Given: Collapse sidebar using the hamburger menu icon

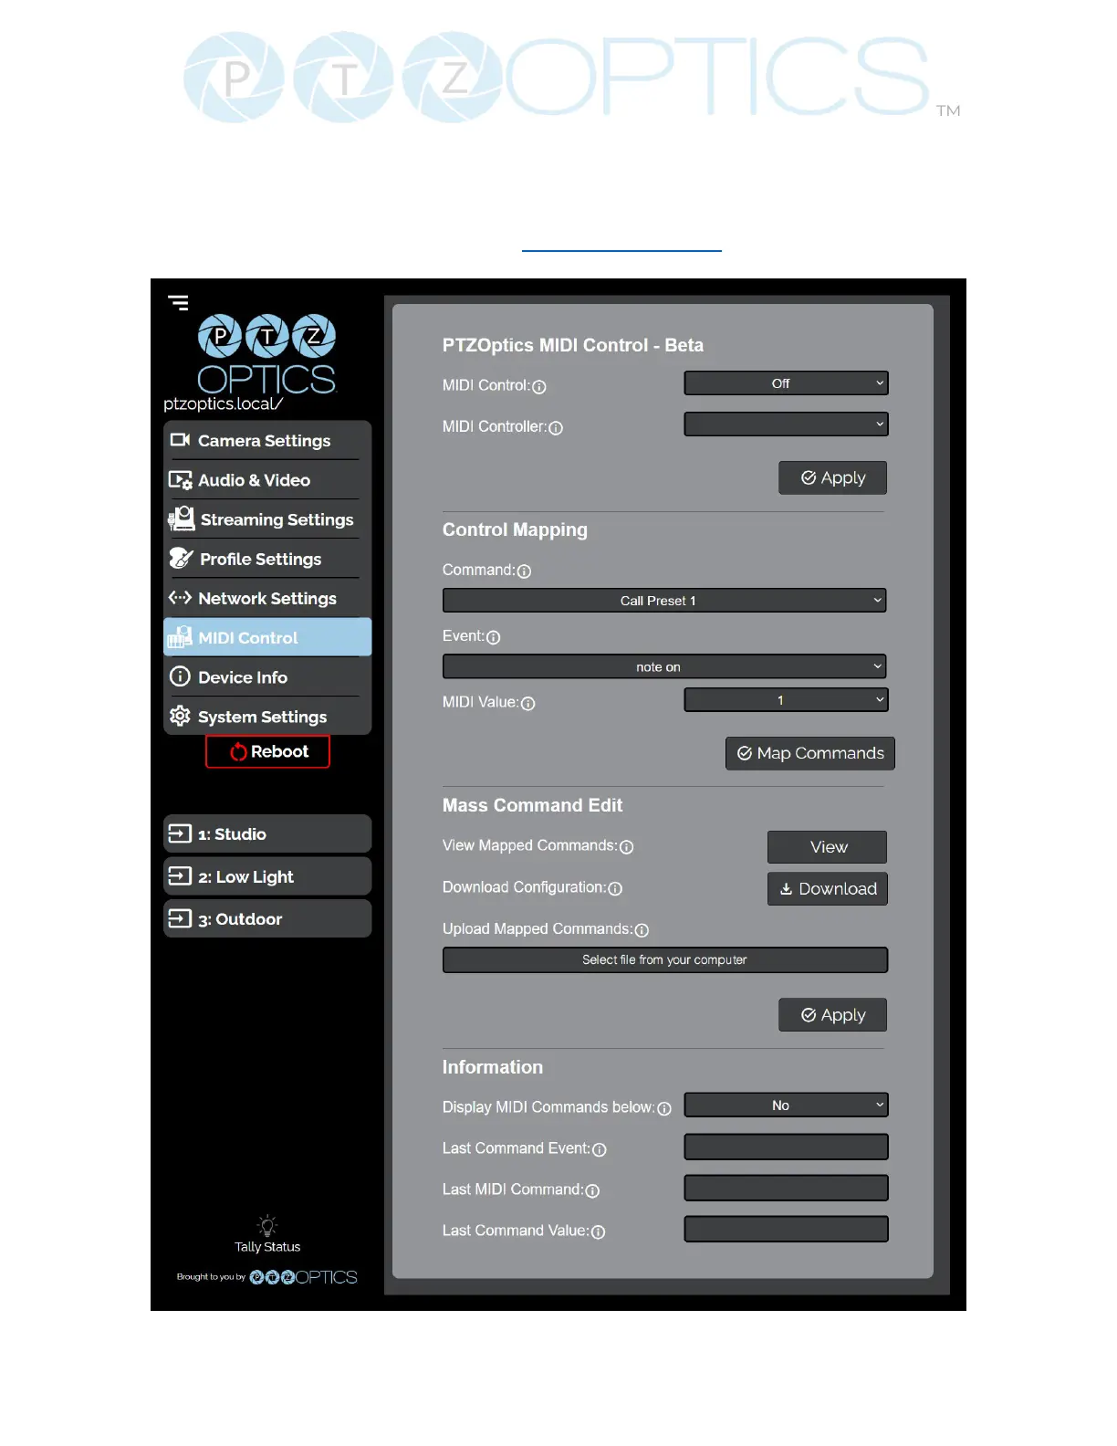Looking at the screenshot, I should pos(178,302).
